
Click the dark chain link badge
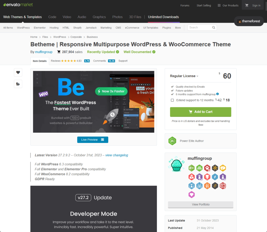click(x=215, y=186)
